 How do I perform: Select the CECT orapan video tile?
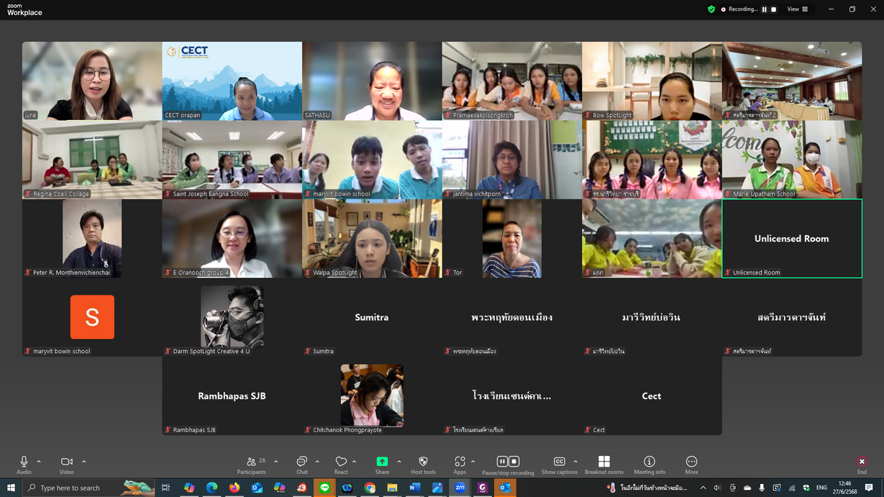pos(232,81)
